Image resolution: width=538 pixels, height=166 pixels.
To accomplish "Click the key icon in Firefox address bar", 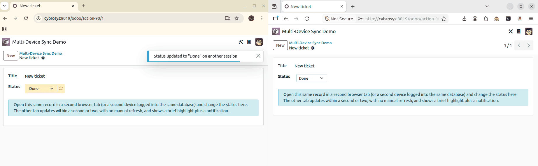I will (x=360, y=19).
